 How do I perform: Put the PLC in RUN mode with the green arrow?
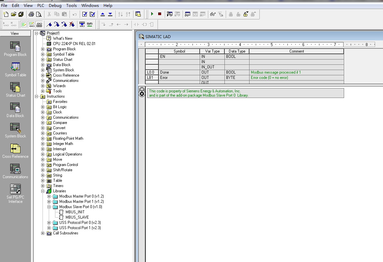(x=152, y=14)
